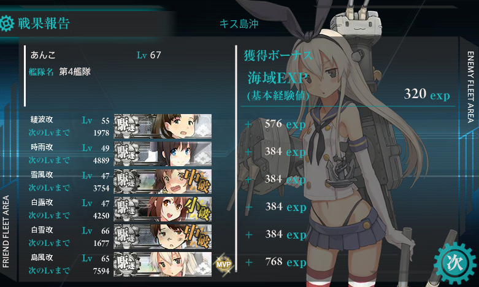The width and height of the screenshot is (479, 287).
Task: Click the キス島沖 map name
Action: point(239,23)
